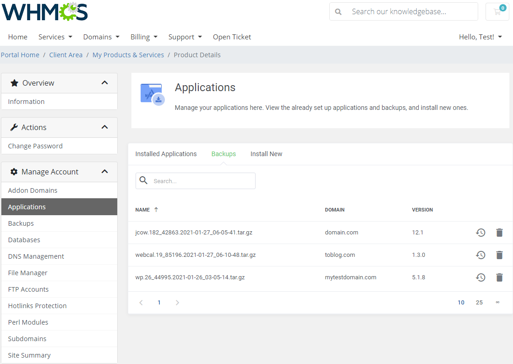Open the Information sidebar link
This screenshot has width=513, height=364.
pos(59,102)
